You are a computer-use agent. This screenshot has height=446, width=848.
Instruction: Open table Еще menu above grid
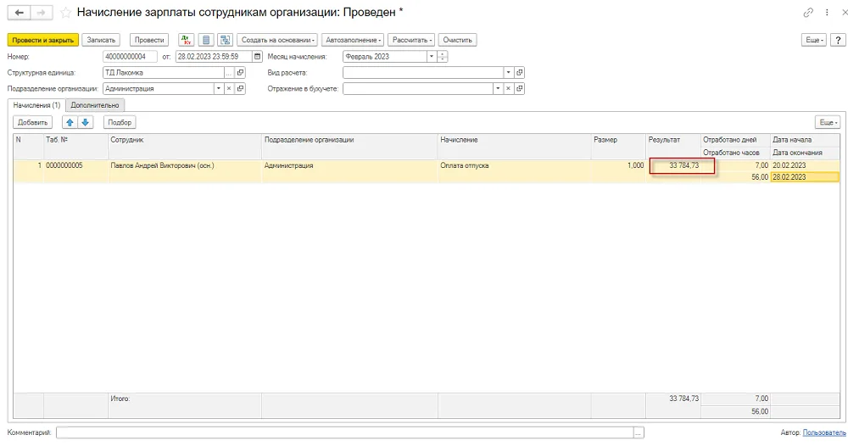pos(828,123)
